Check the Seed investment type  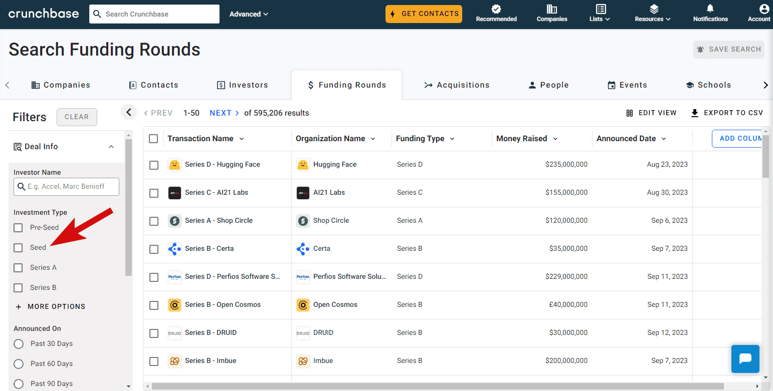tap(19, 248)
